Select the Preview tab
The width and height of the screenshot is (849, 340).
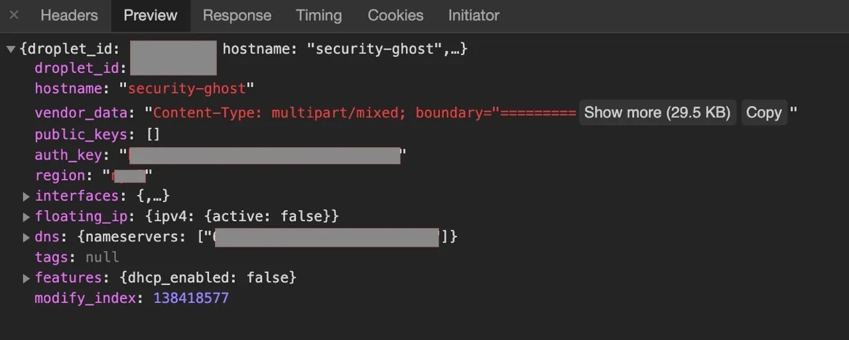click(x=151, y=15)
